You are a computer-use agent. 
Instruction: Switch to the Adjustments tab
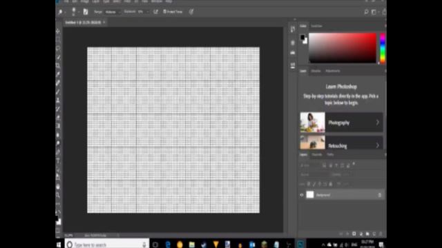tap(333, 71)
